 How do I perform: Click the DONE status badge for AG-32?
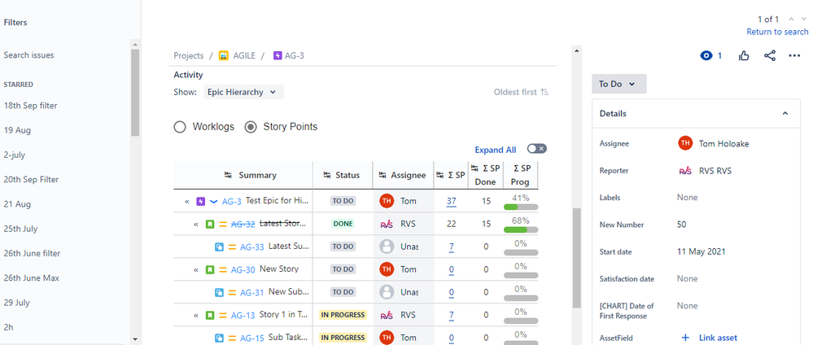(343, 224)
